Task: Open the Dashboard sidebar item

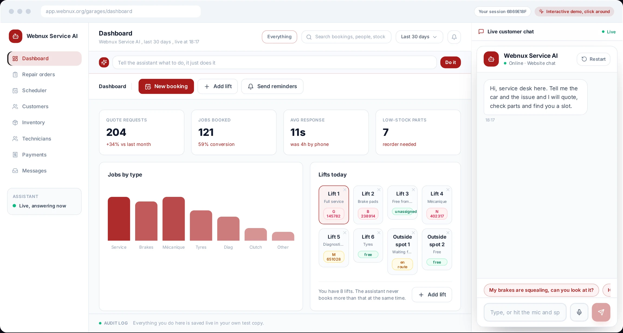Action: point(45,59)
